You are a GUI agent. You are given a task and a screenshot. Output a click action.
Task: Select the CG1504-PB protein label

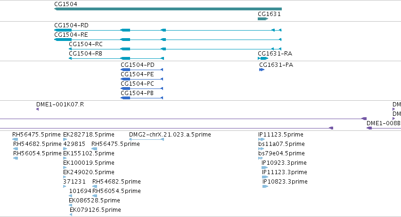point(137,93)
